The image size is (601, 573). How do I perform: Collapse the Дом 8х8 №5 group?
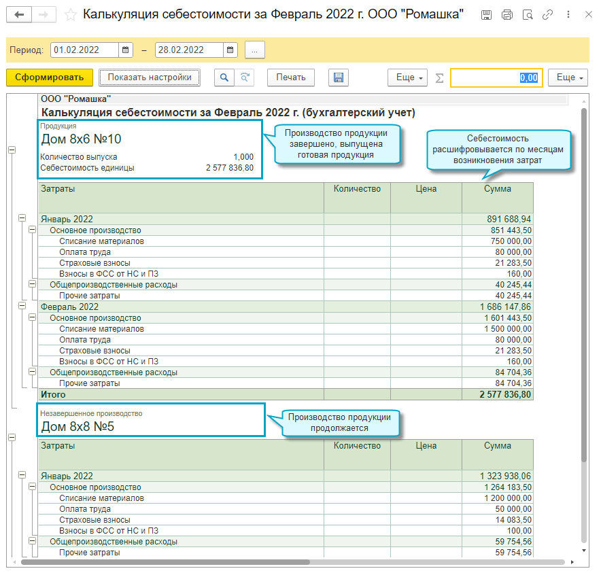[x=12, y=437]
